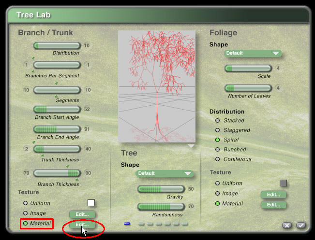Click the tree wireframe preview
Viewport: 315px width, 240px height.
(157, 86)
